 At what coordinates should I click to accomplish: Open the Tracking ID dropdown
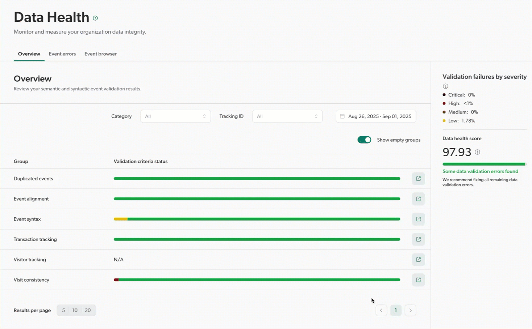point(287,116)
